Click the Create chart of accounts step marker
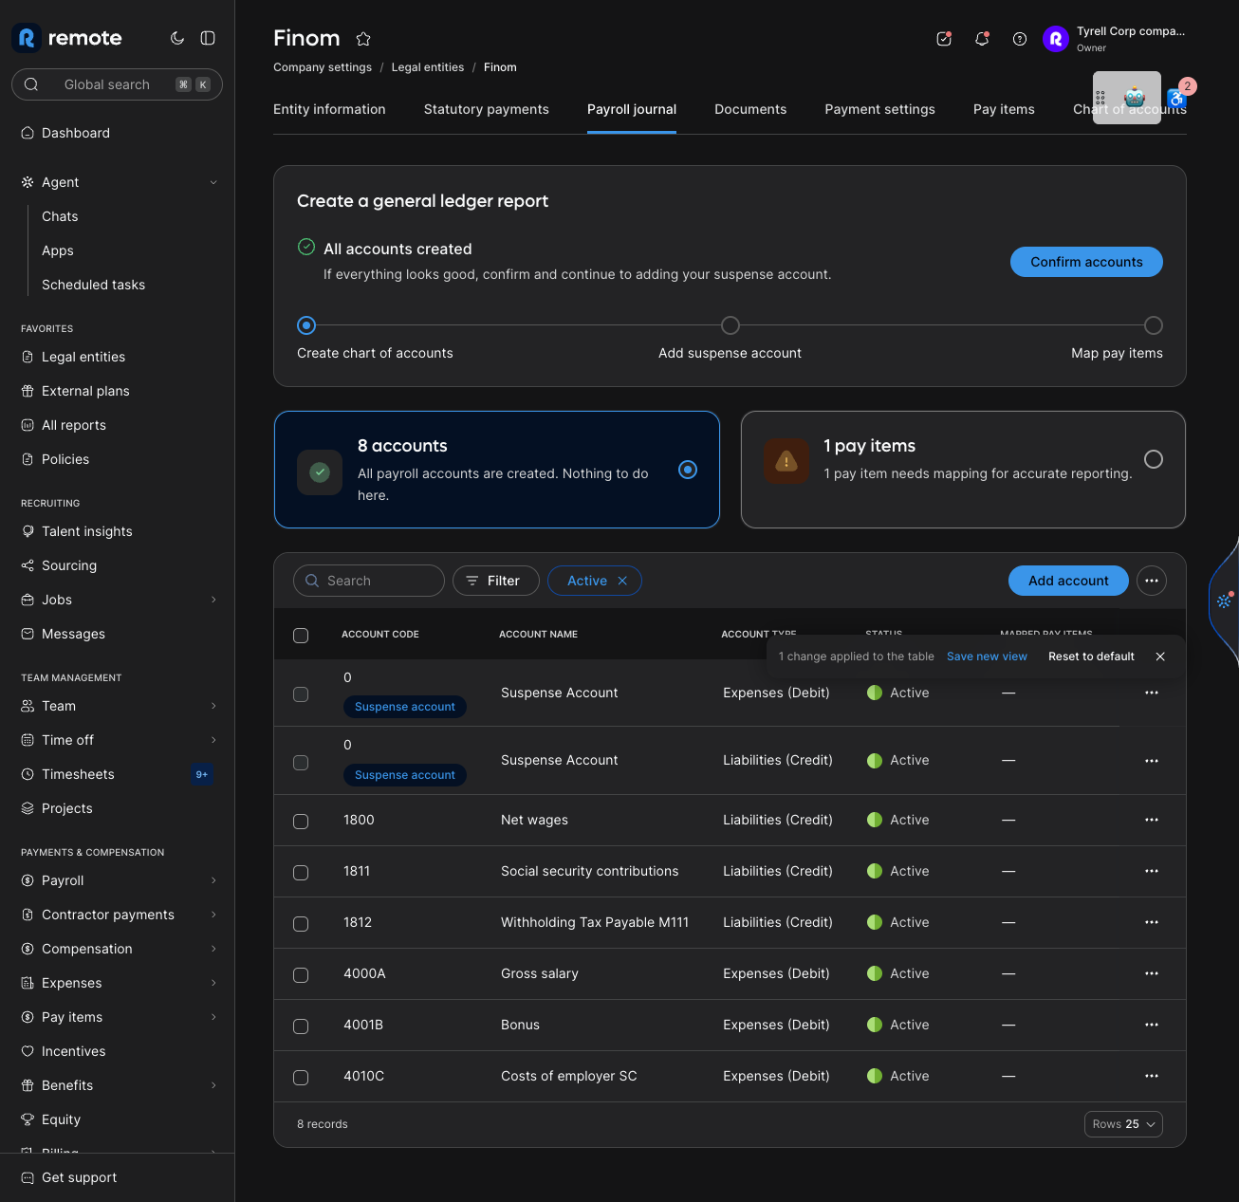The width and height of the screenshot is (1239, 1202). click(x=306, y=325)
